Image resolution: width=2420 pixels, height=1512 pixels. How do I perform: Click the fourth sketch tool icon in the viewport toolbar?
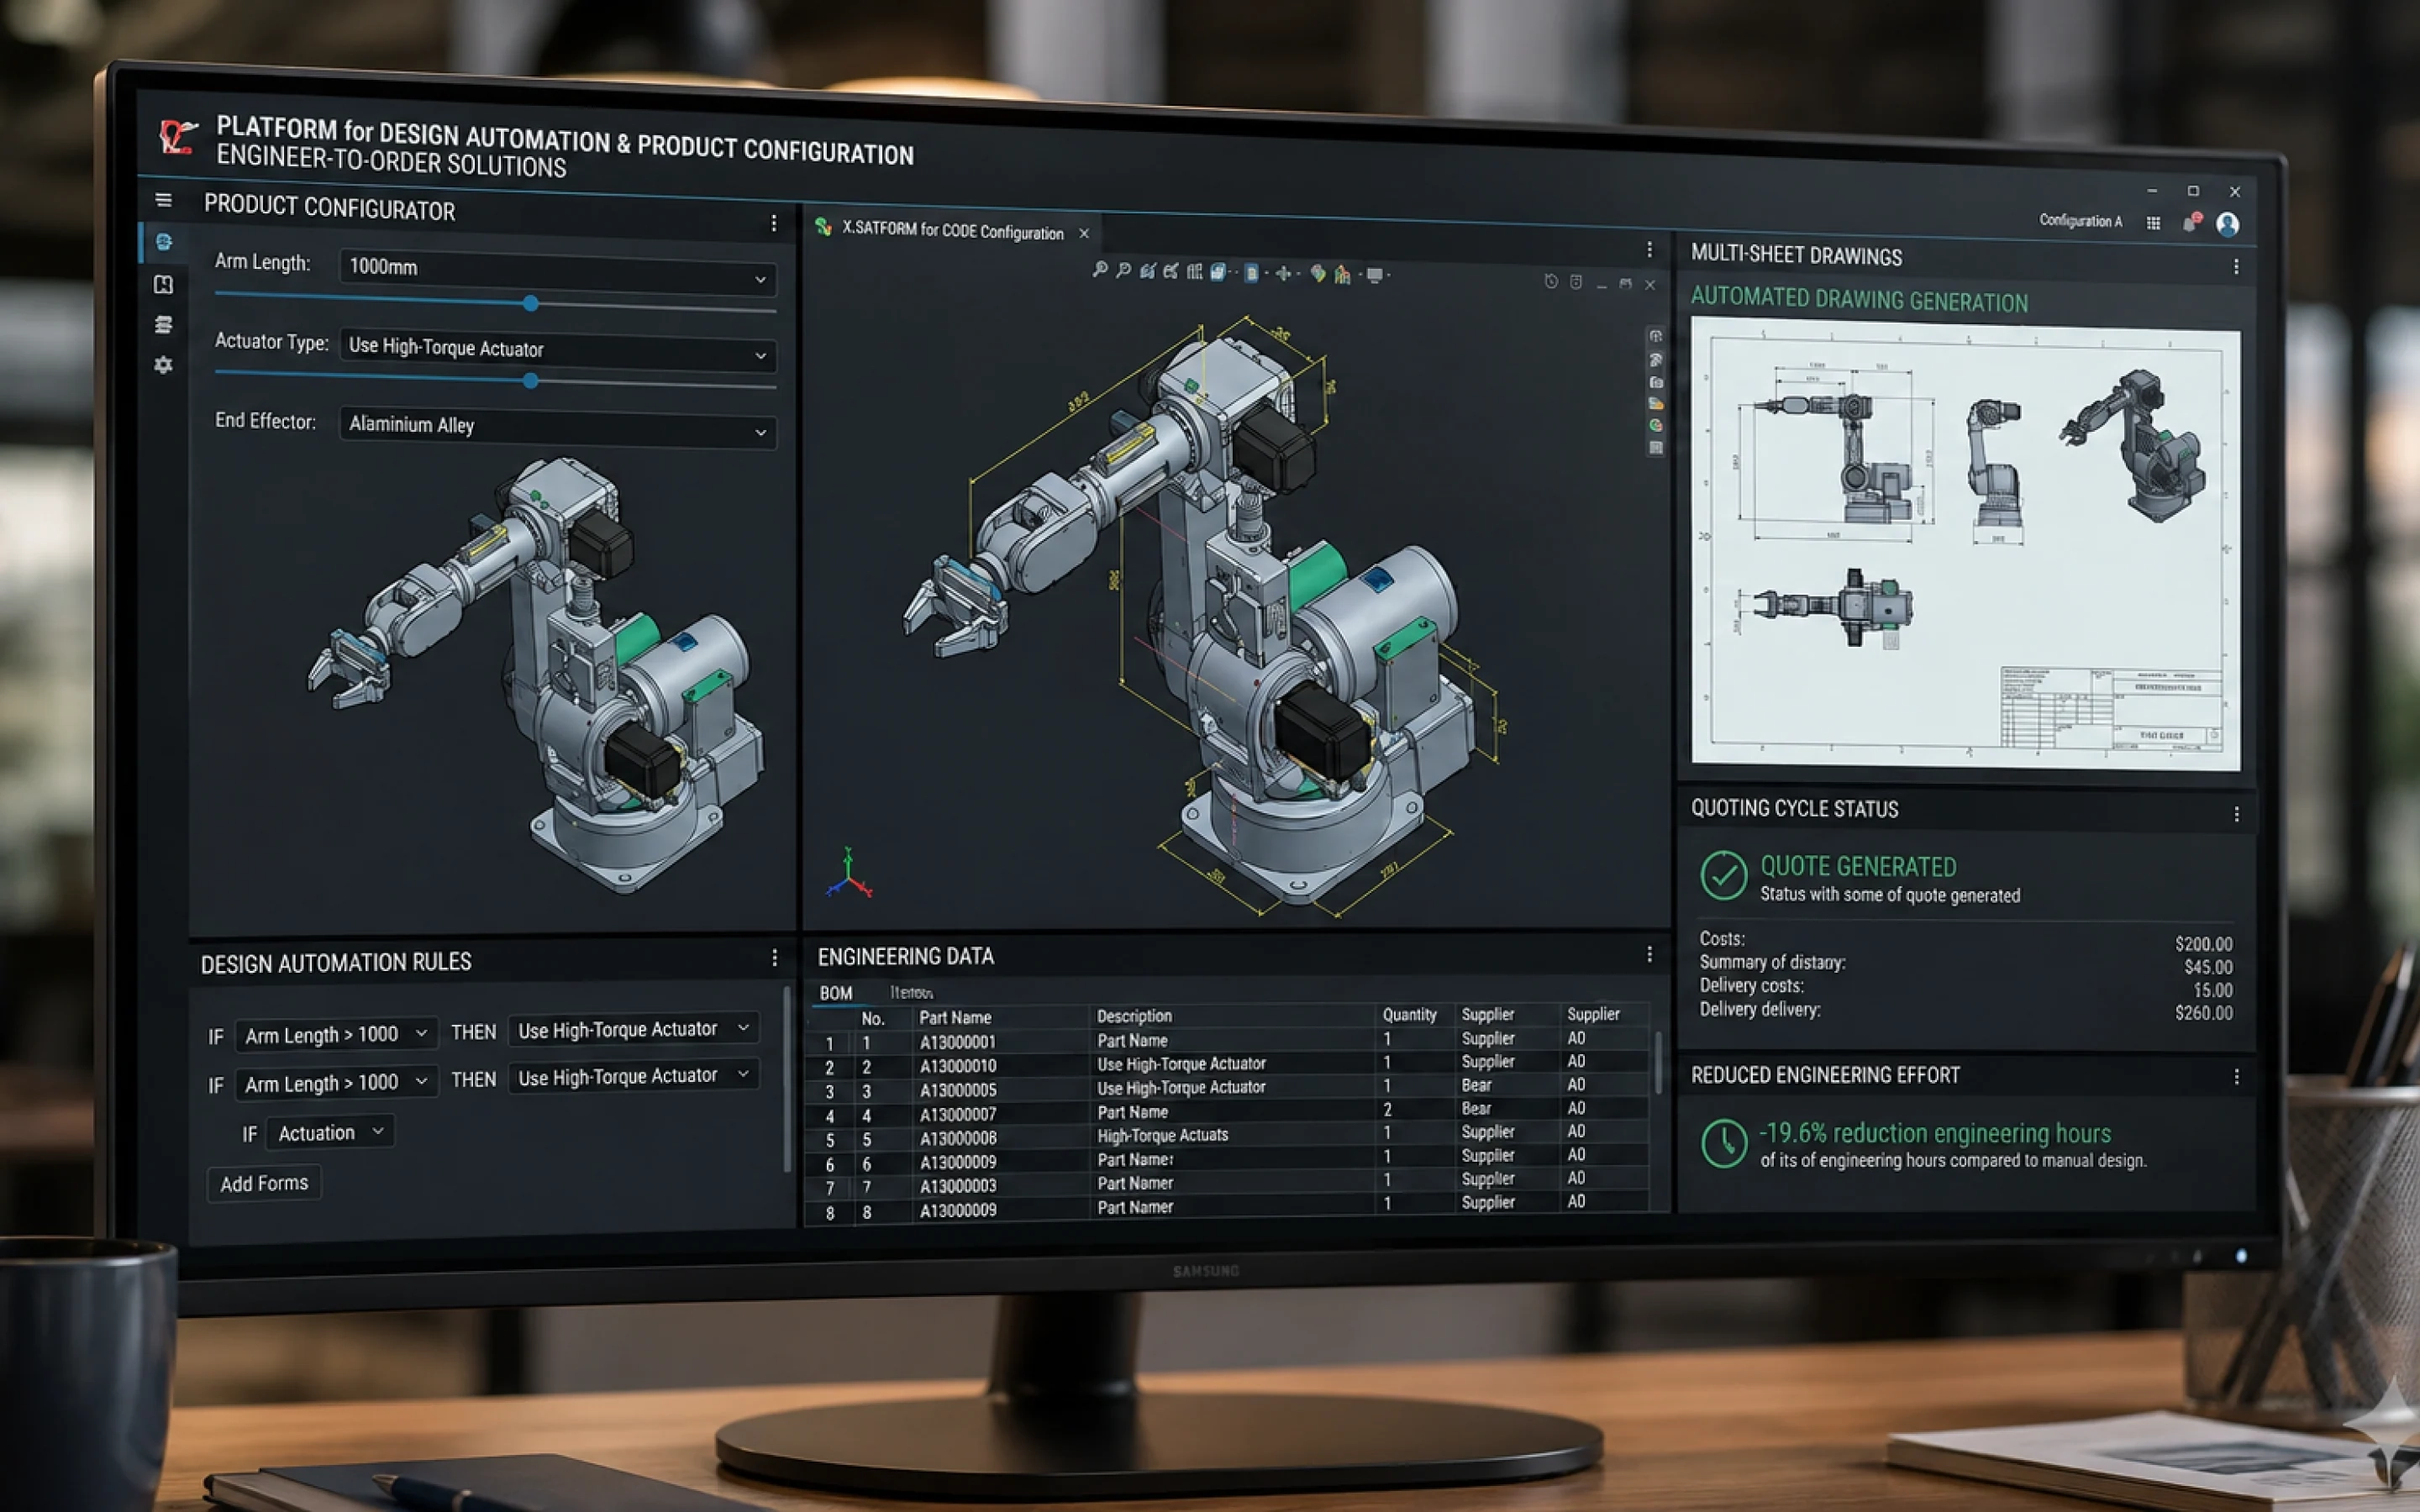click(1170, 271)
